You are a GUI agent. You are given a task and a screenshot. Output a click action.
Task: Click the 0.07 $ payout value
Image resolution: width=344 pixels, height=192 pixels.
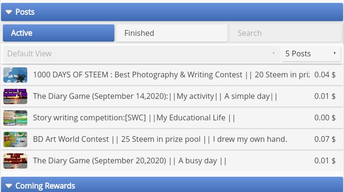[x=325, y=139]
